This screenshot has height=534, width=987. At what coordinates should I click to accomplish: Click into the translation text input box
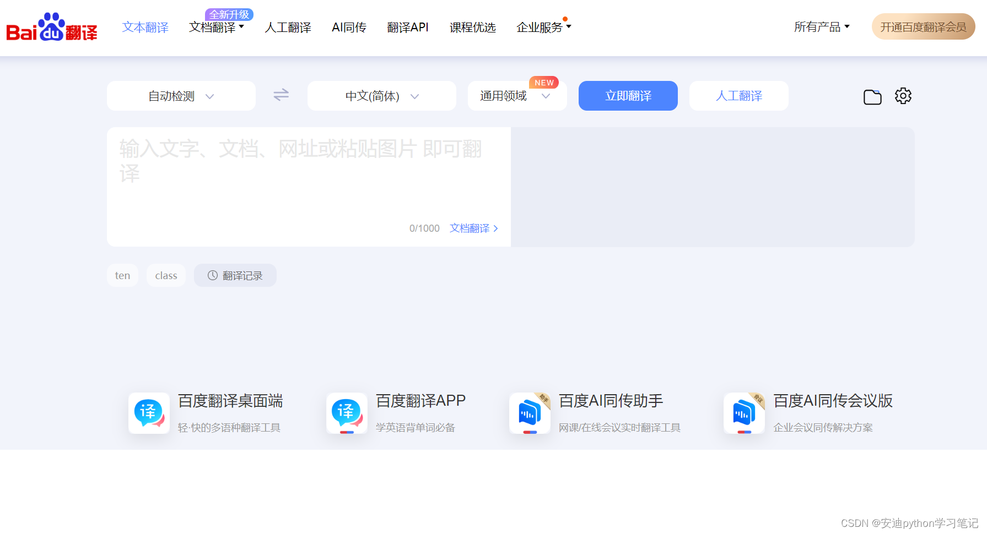309,187
